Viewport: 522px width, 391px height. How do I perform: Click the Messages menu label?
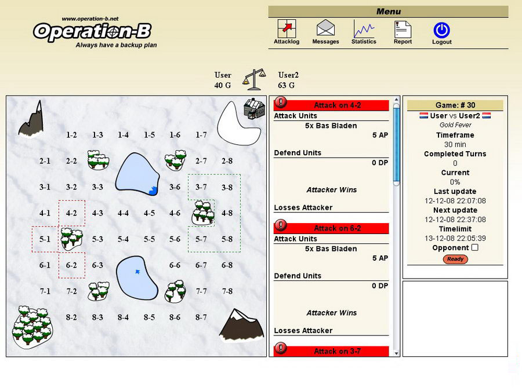pyautogui.click(x=325, y=42)
